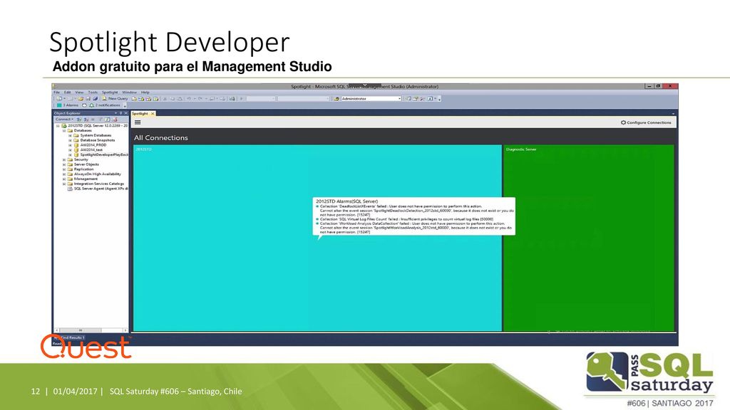Open the File menu
This screenshot has height=410, width=730.
coord(57,93)
